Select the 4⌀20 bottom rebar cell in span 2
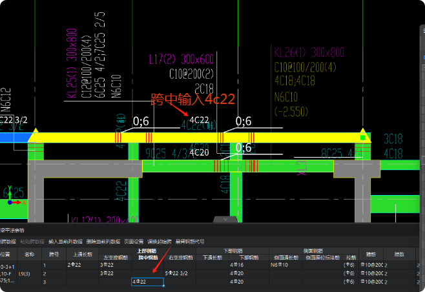Screen dimensions: 425x292 [x=249, y=273]
